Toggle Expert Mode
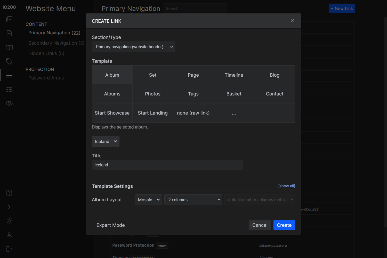 click(x=111, y=225)
